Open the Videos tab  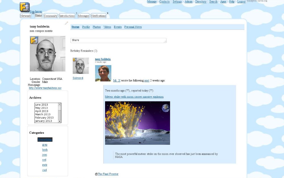(x=107, y=27)
